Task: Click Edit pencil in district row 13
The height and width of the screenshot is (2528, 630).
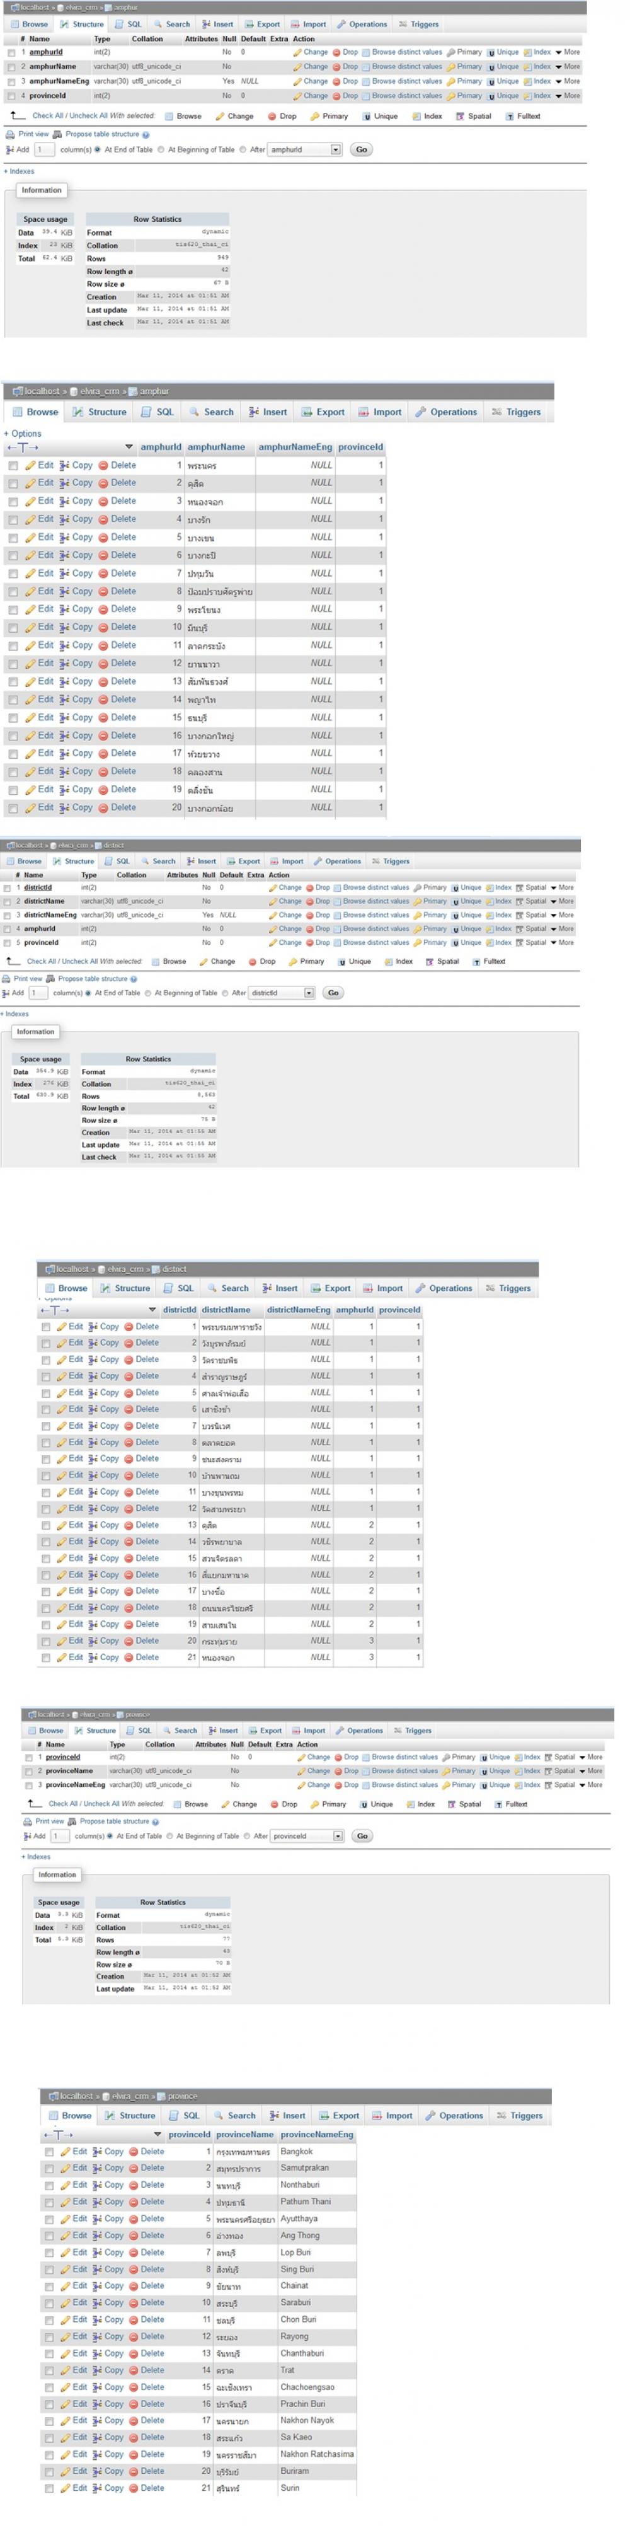Action: (x=62, y=1525)
